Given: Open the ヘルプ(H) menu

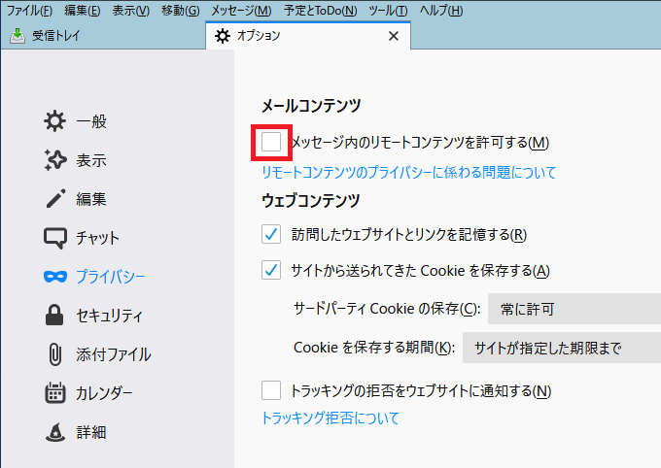Looking at the screenshot, I should click(x=441, y=11).
